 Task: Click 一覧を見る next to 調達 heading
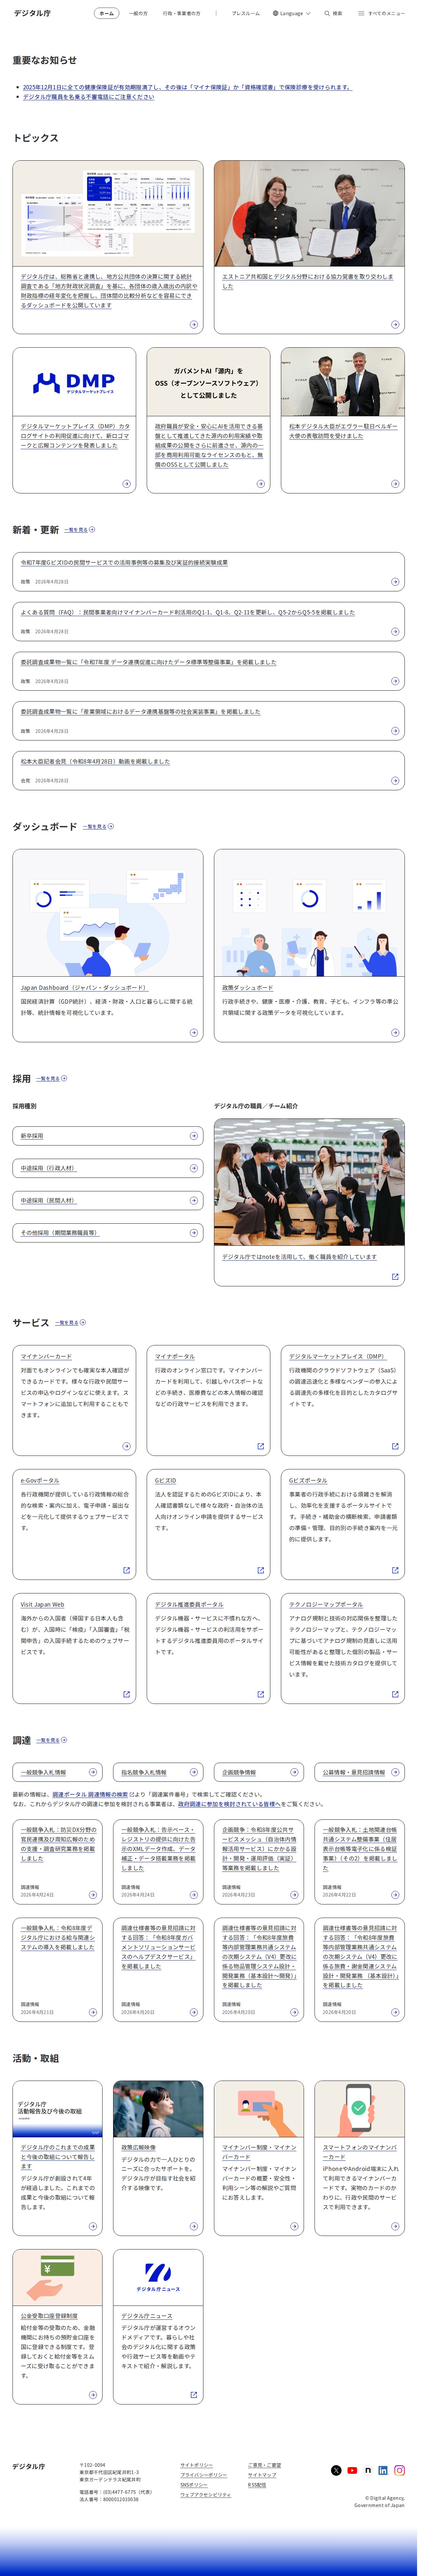click(52, 1740)
